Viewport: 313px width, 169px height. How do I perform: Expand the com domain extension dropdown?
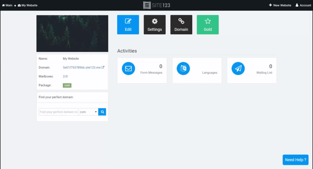(x=88, y=112)
